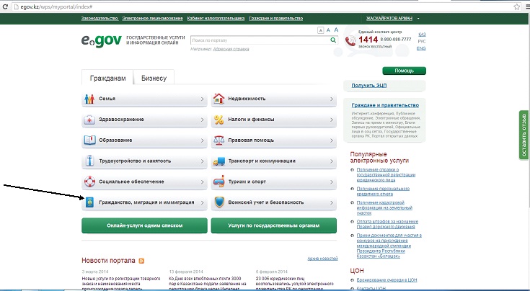Image resolution: width=530 pixels, height=291 pixels.
Task: Click the RSS feed icon near Новости портала
Action: tap(142, 259)
